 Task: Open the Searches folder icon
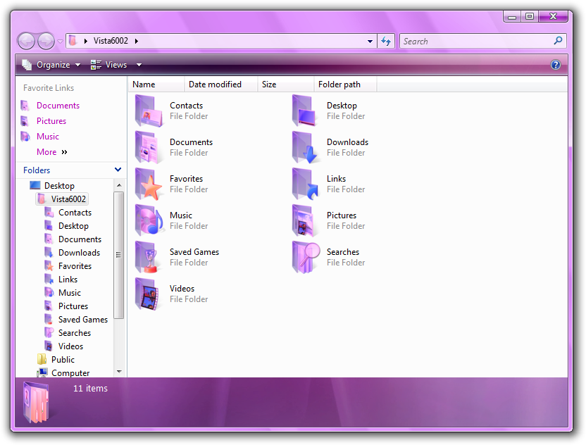(306, 258)
